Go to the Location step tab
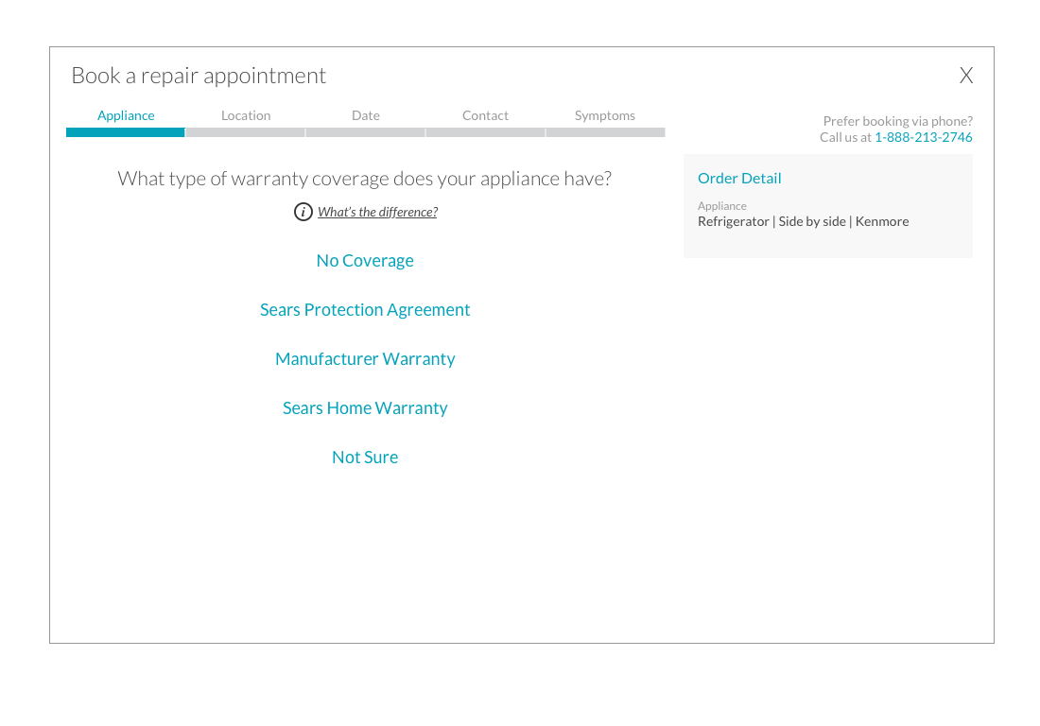The image size is (1040, 726). [246, 115]
